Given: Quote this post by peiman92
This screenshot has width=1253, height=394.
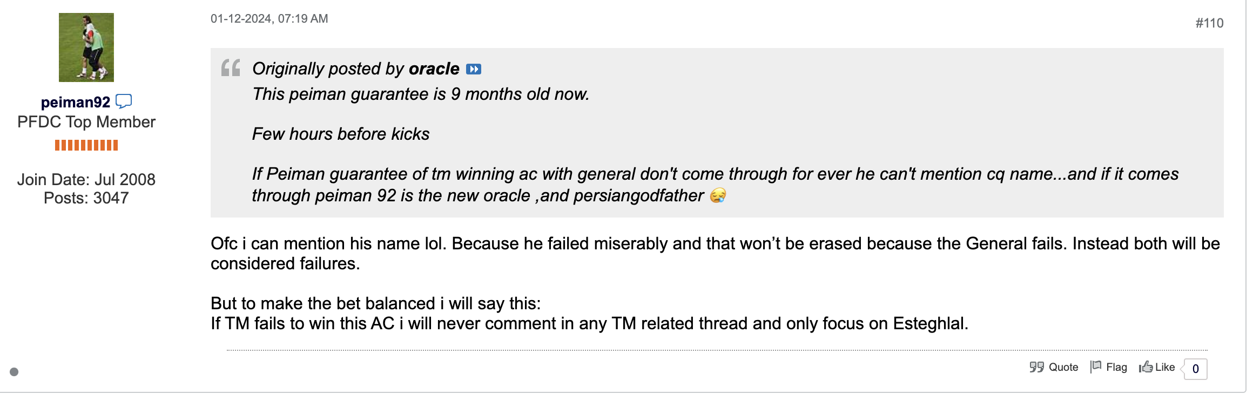Looking at the screenshot, I should [x=1054, y=368].
